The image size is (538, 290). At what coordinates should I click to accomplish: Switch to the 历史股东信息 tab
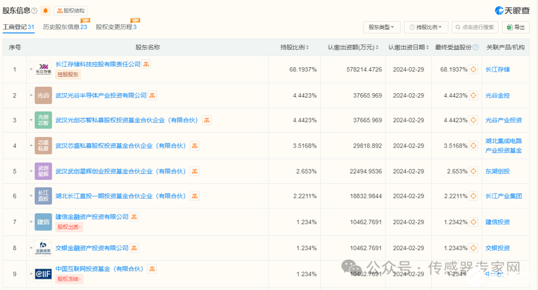click(x=64, y=26)
